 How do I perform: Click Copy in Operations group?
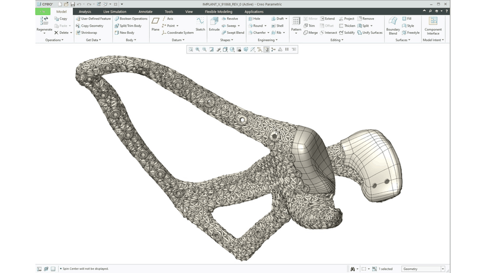click(61, 19)
